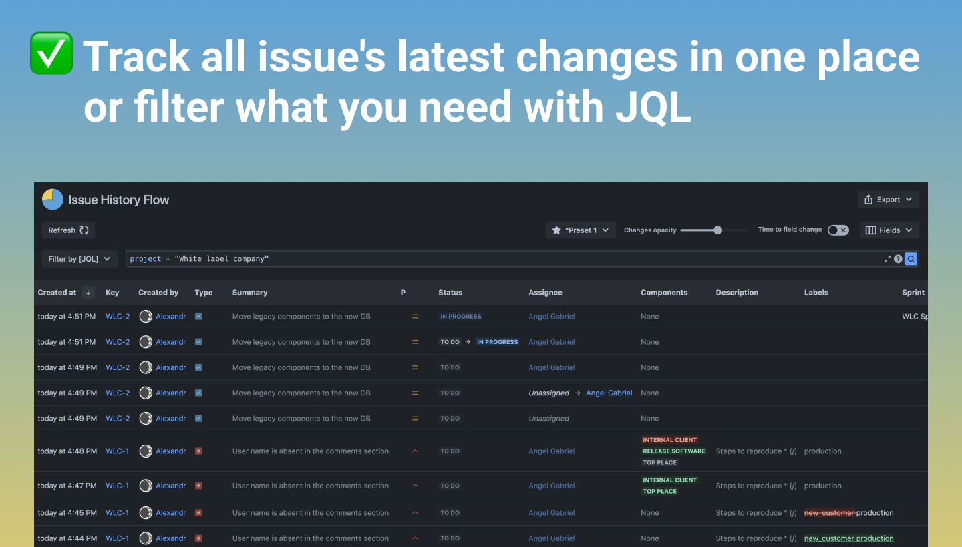The image size is (962, 547).
Task: Open WLC-1 key link in the 4:48 PM row
Action: (118, 451)
